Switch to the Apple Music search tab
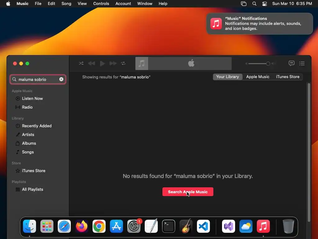 click(x=258, y=77)
